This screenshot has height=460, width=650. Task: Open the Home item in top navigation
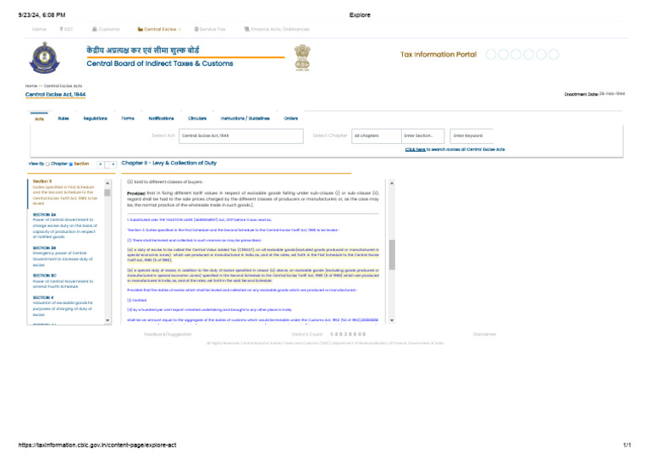39,30
